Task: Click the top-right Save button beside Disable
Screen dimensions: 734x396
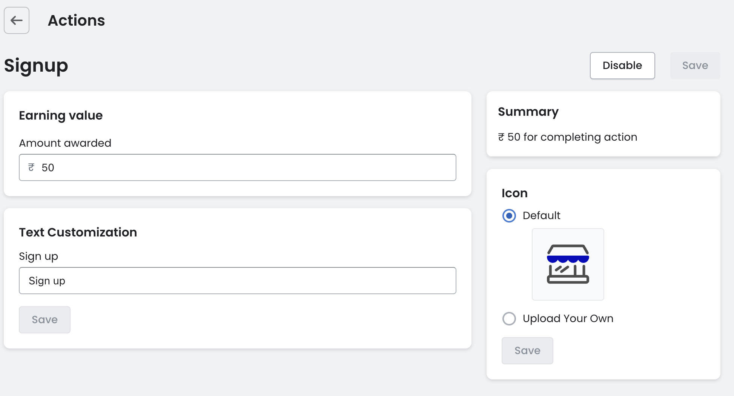Action: (x=695, y=66)
